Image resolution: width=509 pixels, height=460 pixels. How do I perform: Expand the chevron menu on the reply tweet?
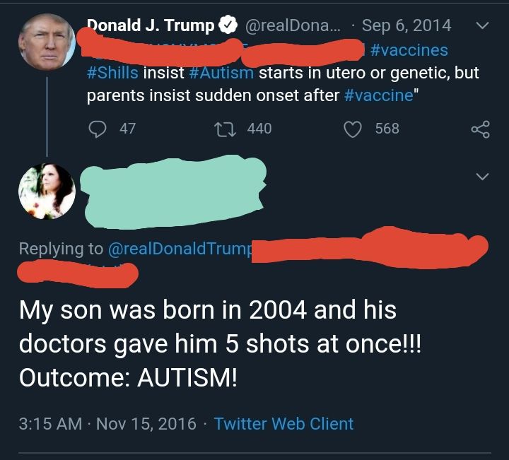[x=482, y=176]
